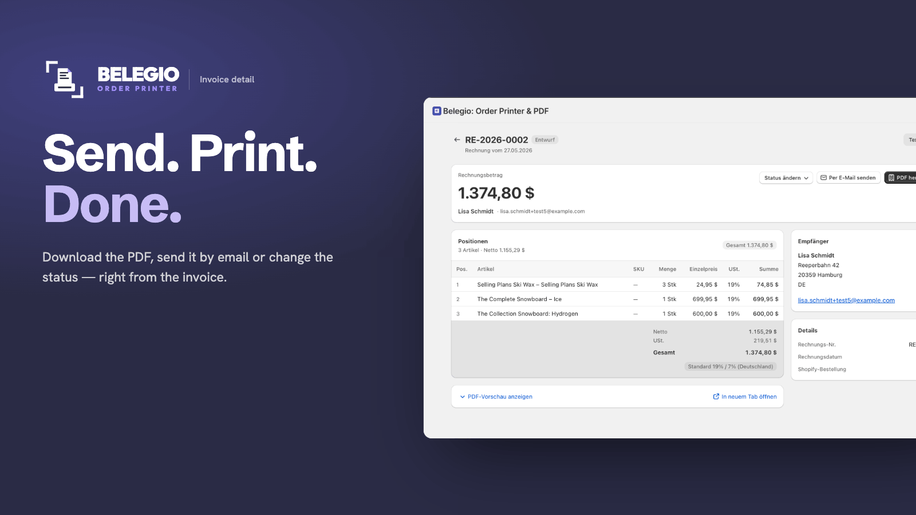Click the back arrow next to RE-2026-0002
This screenshot has width=916, height=515.
pos(457,140)
